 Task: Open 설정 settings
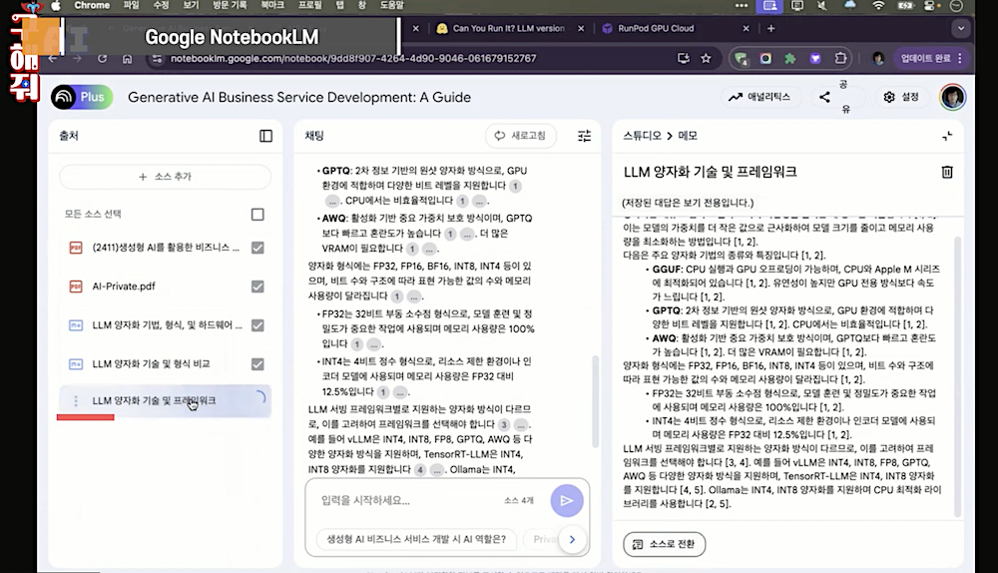pyautogui.click(x=901, y=97)
